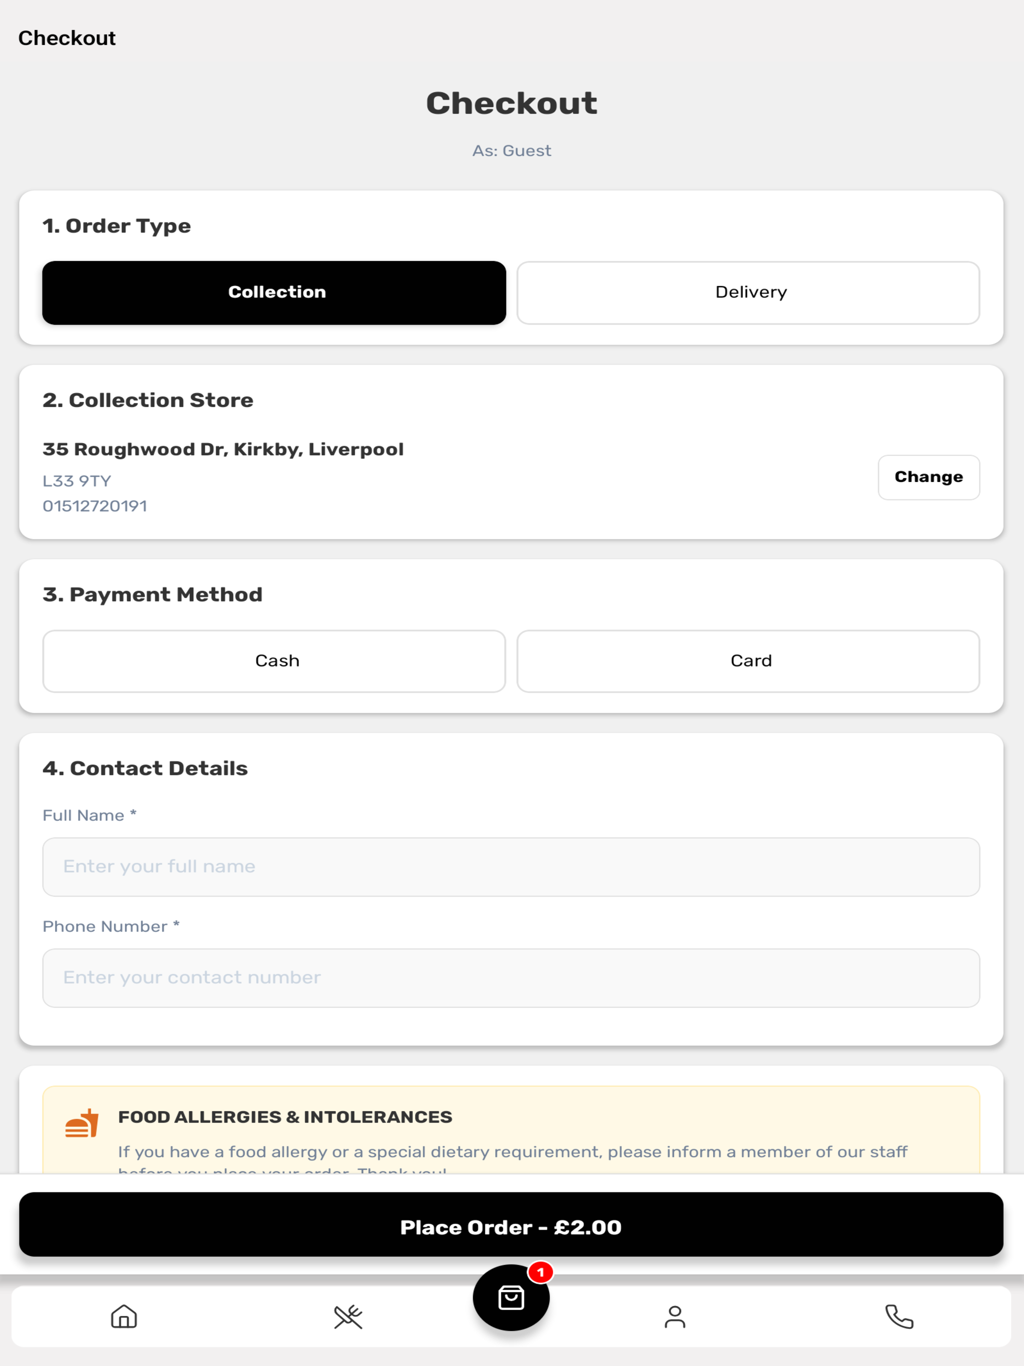Select Delivery order type
1024x1366 pixels.
coord(748,292)
